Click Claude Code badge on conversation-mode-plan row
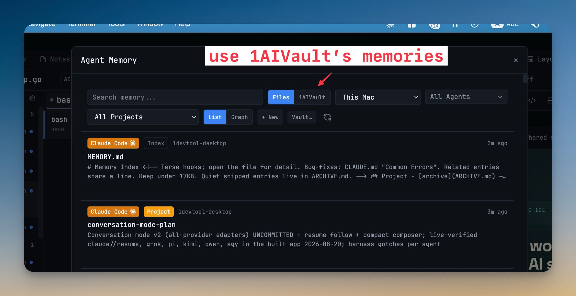The image size is (576, 296). (x=113, y=212)
